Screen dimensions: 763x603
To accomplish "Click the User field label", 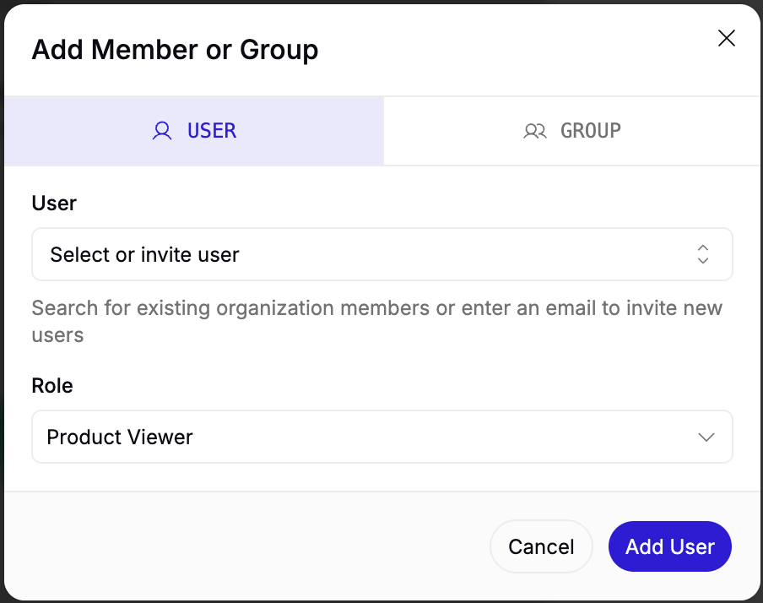I will point(54,203).
